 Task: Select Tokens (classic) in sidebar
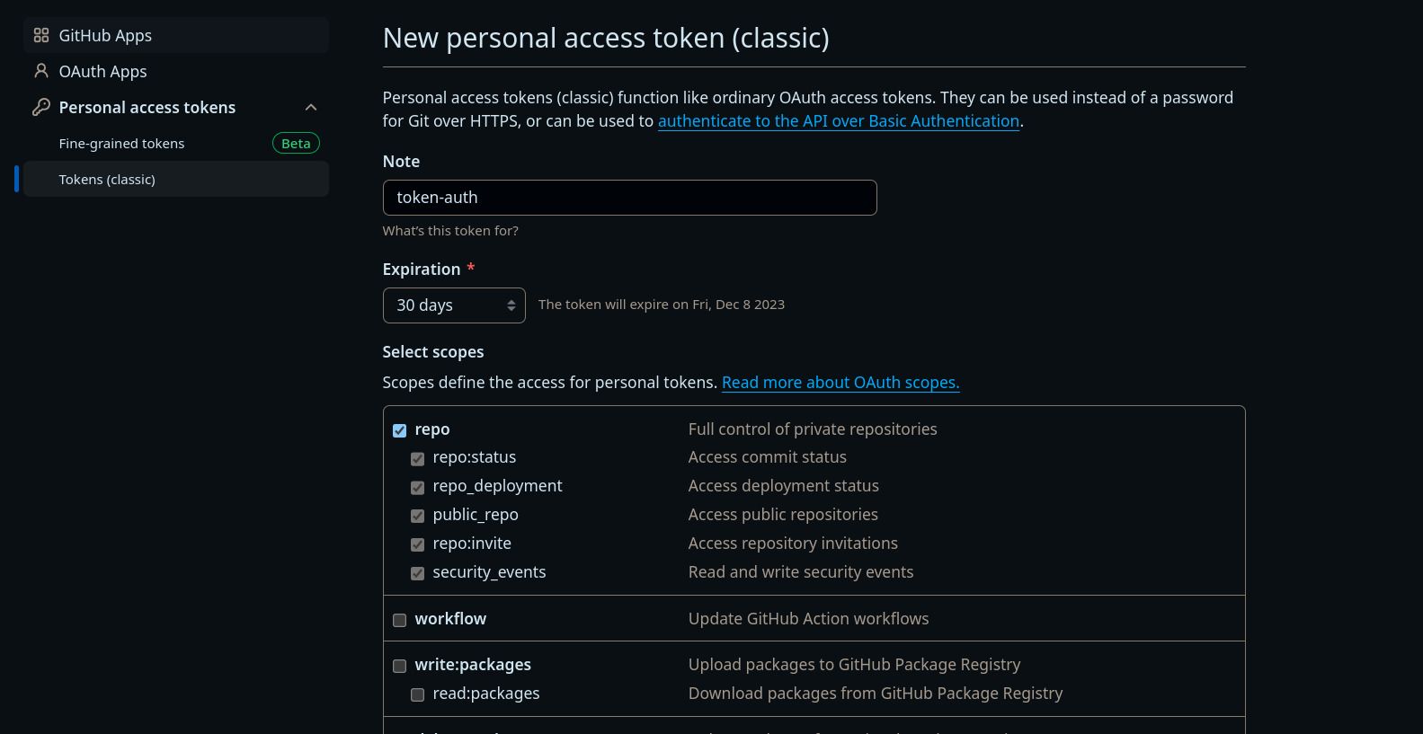(107, 180)
